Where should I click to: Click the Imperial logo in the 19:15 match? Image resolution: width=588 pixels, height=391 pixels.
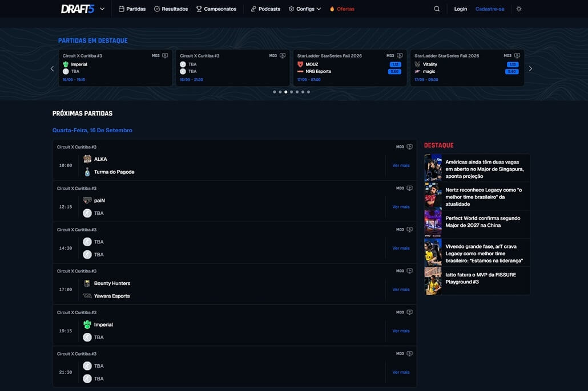(87, 325)
